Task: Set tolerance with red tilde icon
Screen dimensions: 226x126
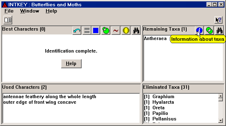Action: [116, 31]
